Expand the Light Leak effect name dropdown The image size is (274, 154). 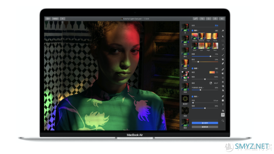pos(196,31)
